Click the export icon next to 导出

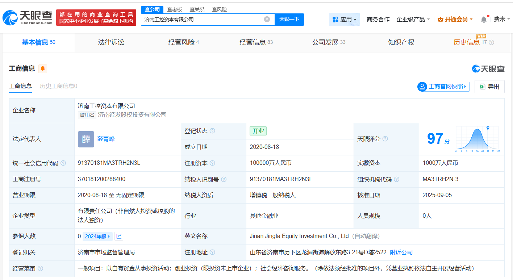482,86
